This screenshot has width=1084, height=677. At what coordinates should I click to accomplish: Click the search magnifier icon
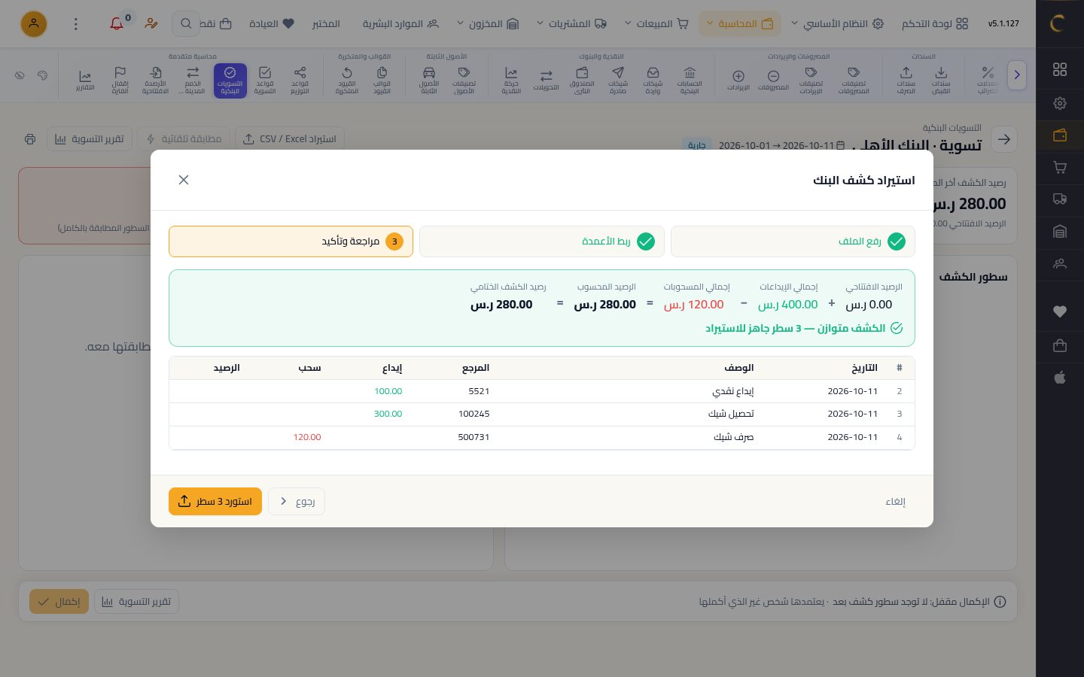pos(186,24)
